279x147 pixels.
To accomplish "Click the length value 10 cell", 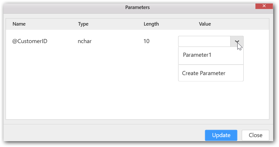I will pyautogui.click(x=146, y=41).
